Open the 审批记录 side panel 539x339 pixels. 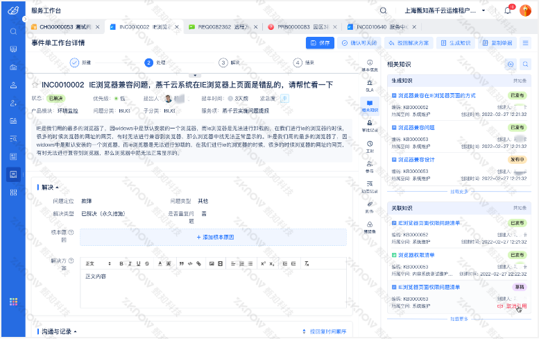click(x=370, y=126)
